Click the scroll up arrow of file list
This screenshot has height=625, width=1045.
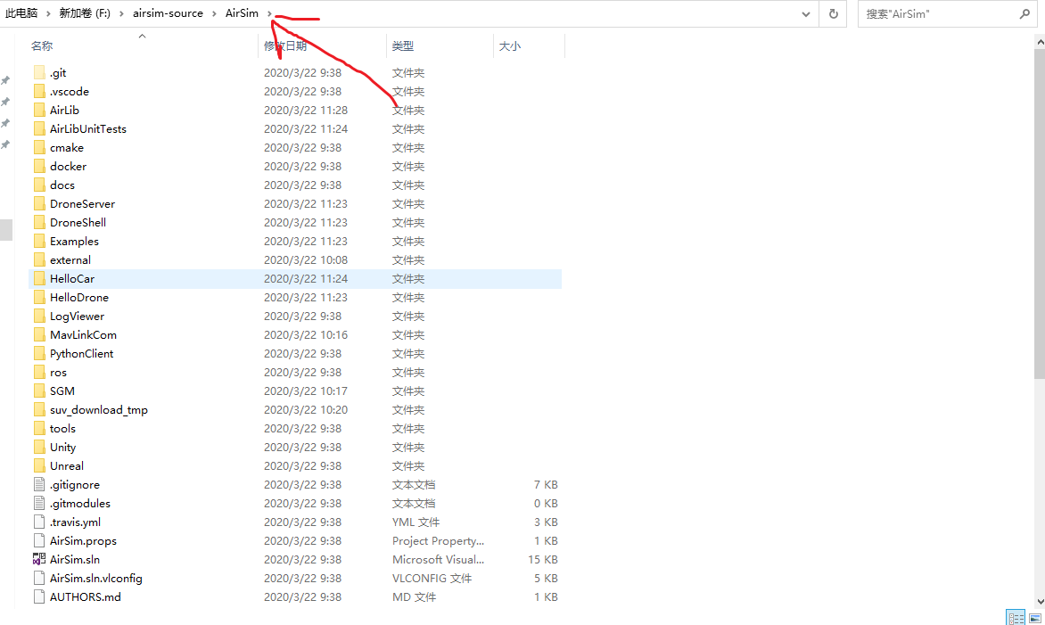(1040, 42)
